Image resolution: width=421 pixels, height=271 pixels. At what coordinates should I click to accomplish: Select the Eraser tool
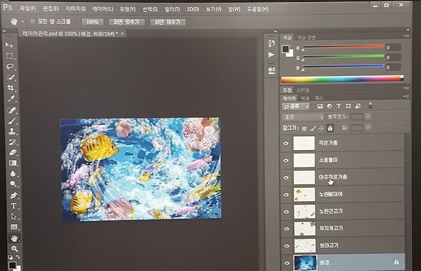pos(12,152)
